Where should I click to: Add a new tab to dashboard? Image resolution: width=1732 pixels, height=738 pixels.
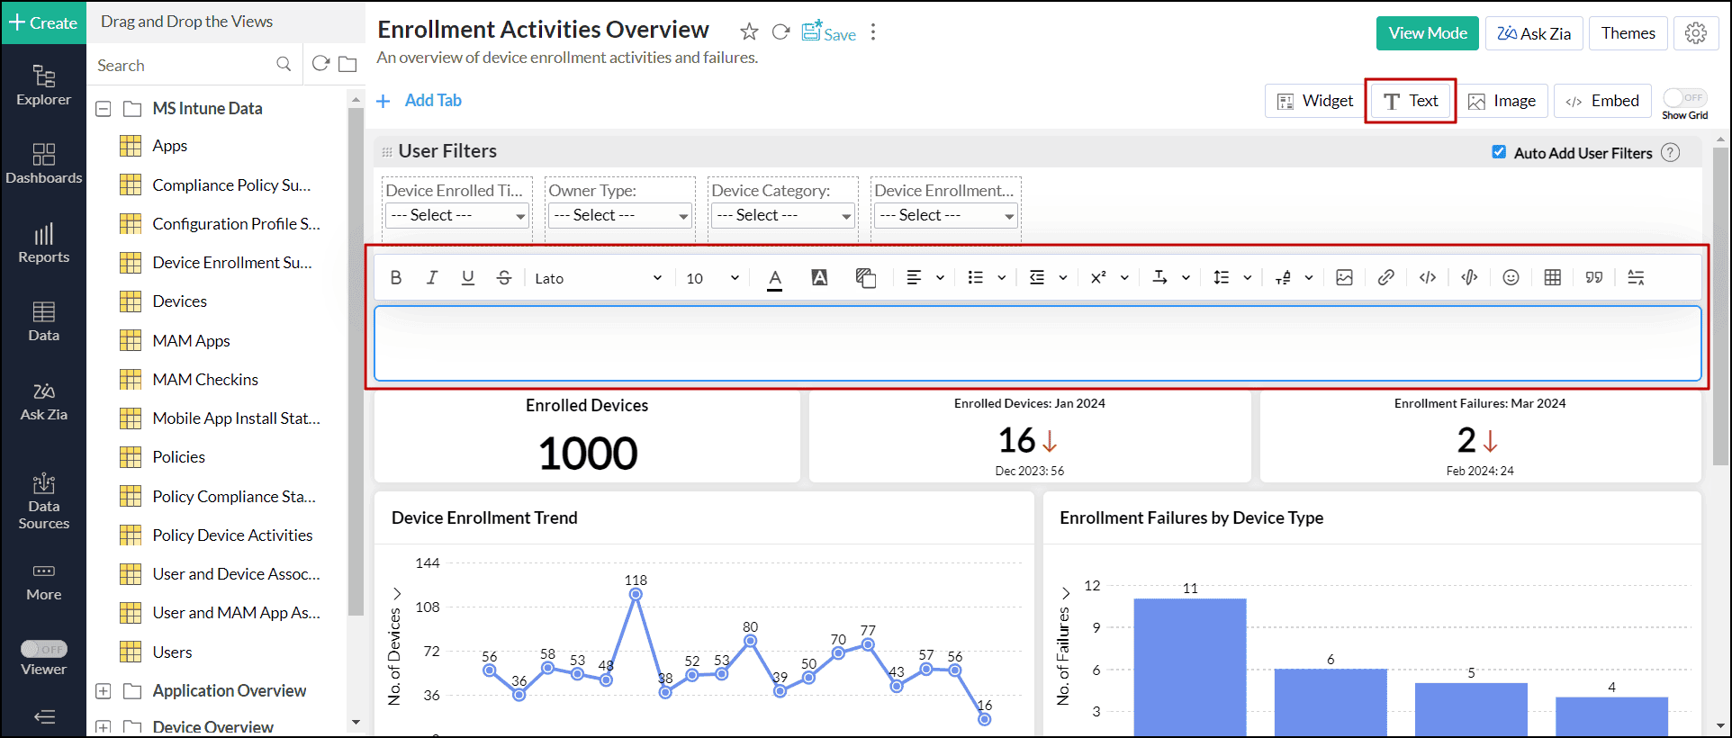click(x=419, y=101)
